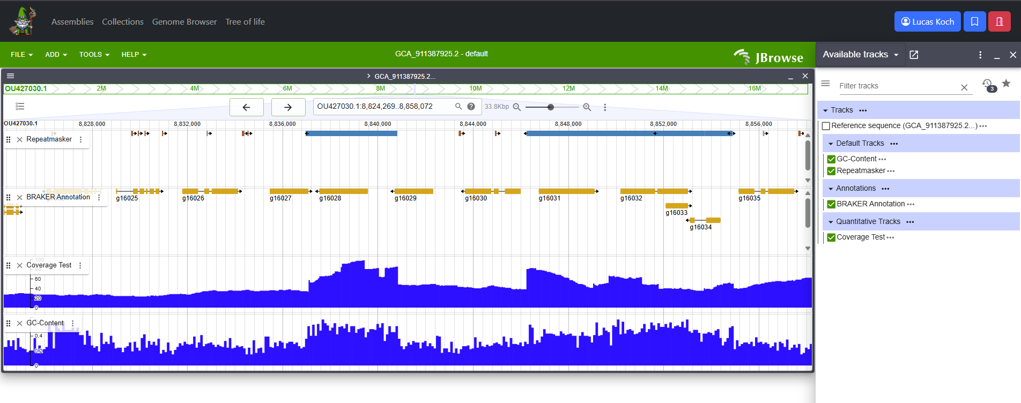Image resolution: width=1021 pixels, height=403 pixels.
Task: Click the search magnifier in location box
Action: 458,106
